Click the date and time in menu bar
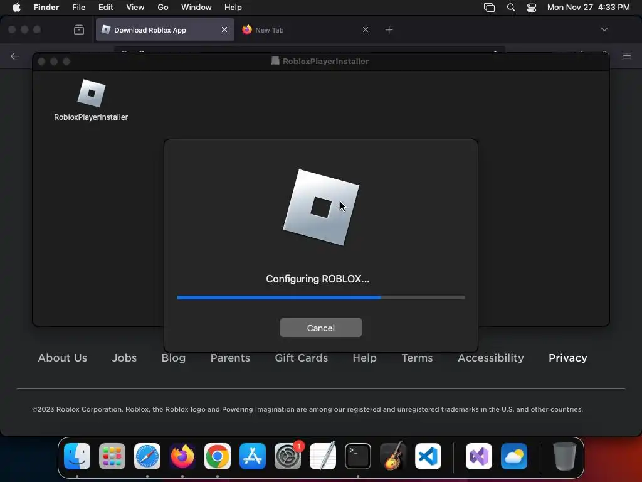 point(588,8)
